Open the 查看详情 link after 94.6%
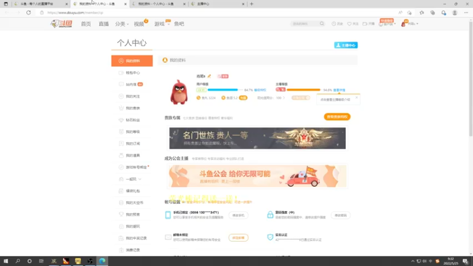This screenshot has width=473, height=266. click(339, 90)
